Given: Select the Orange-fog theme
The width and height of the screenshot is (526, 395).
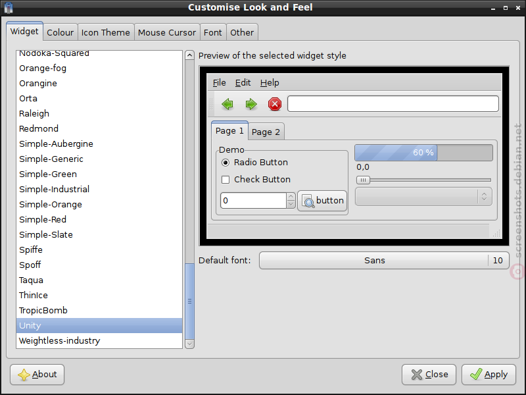Looking at the screenshot, I should 99,68.
